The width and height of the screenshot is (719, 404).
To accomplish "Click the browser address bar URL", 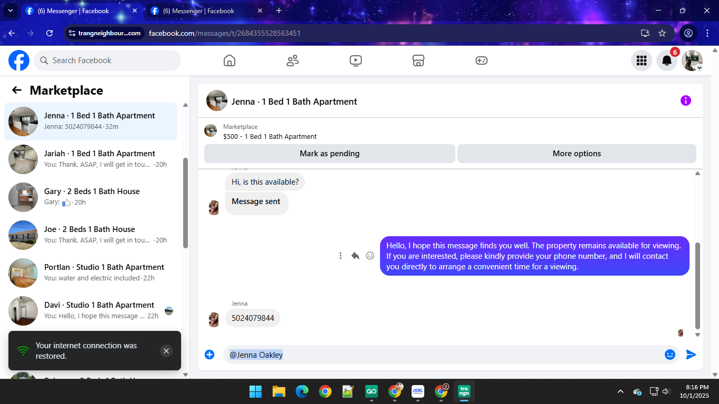I will [x=225, y=33].
